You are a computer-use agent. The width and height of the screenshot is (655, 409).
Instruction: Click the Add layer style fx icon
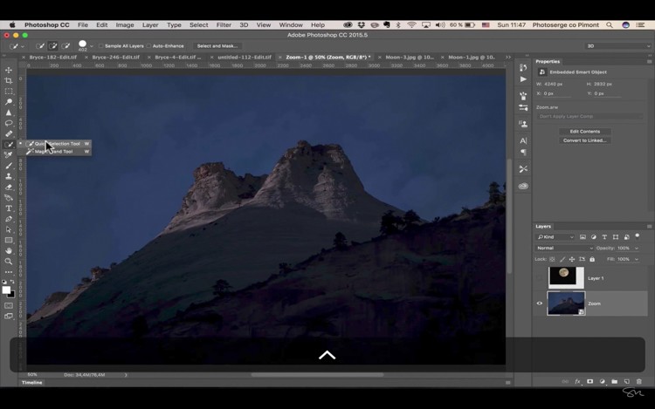(x=577, y=381)
